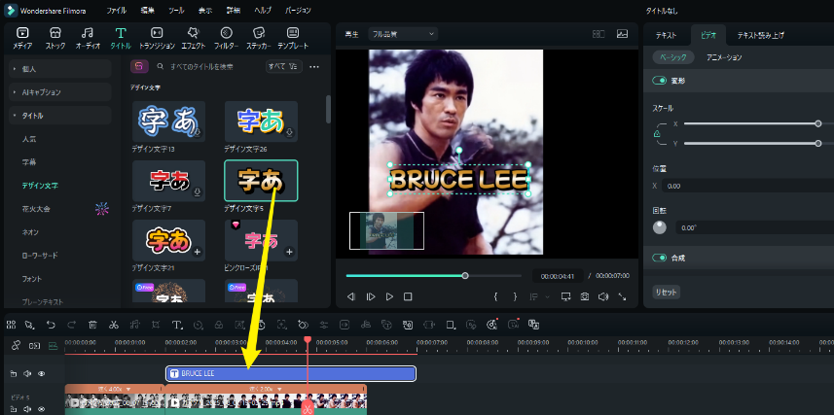834x415 pixels.
Task: Open the テンプレート templates panel
Action: click(293, 38)
